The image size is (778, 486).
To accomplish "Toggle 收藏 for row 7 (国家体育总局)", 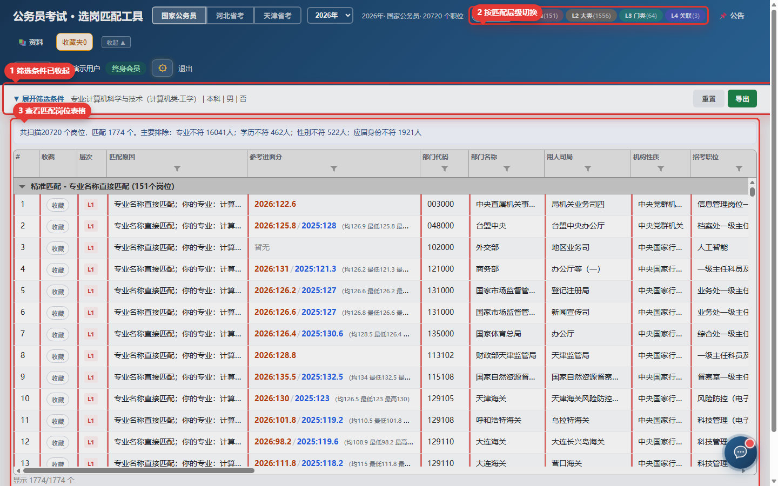I will pos(58,335).
